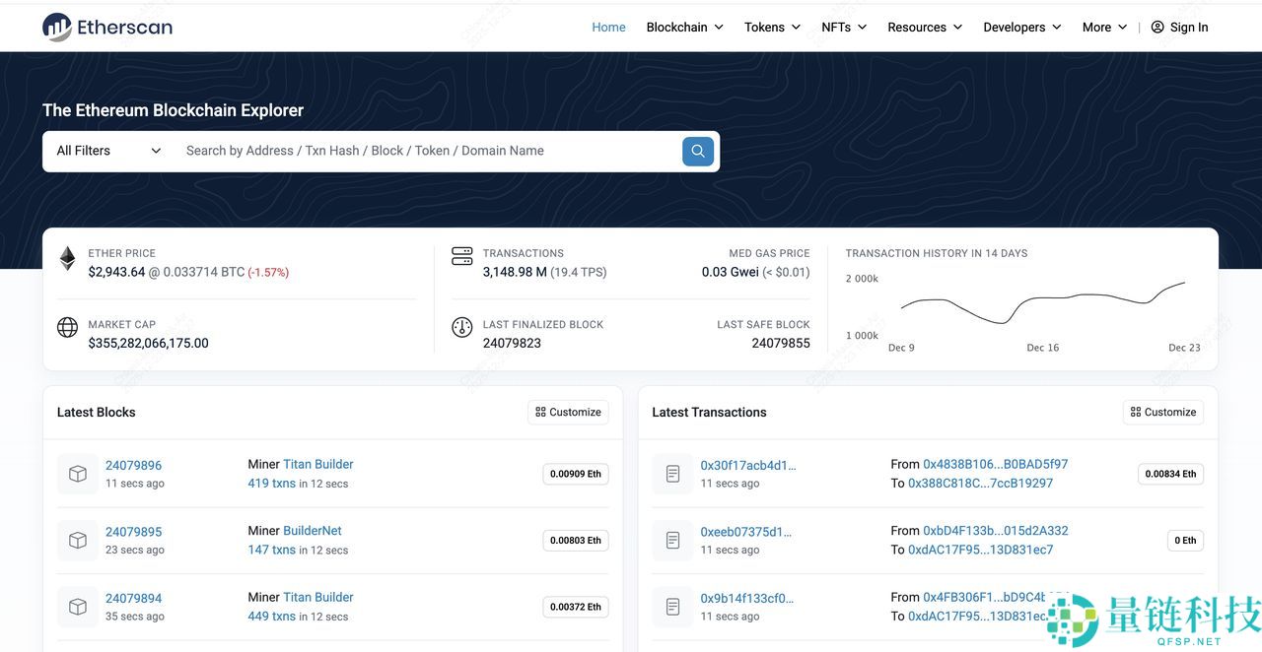Open block 24079896 link
Image resolution: width=1262 pixels, height=652 pixels.
point(133,465)
